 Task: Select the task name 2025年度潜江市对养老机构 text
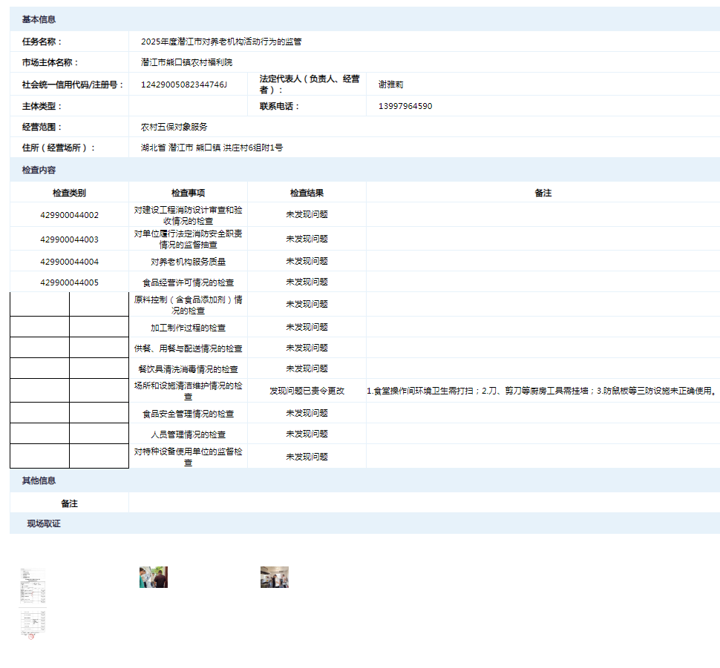[220, 42]
